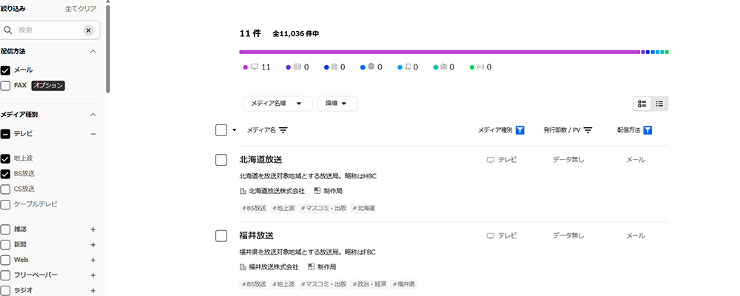
Task: Click filter icon next to 配信方法 column
Action: tap(647, 130)
